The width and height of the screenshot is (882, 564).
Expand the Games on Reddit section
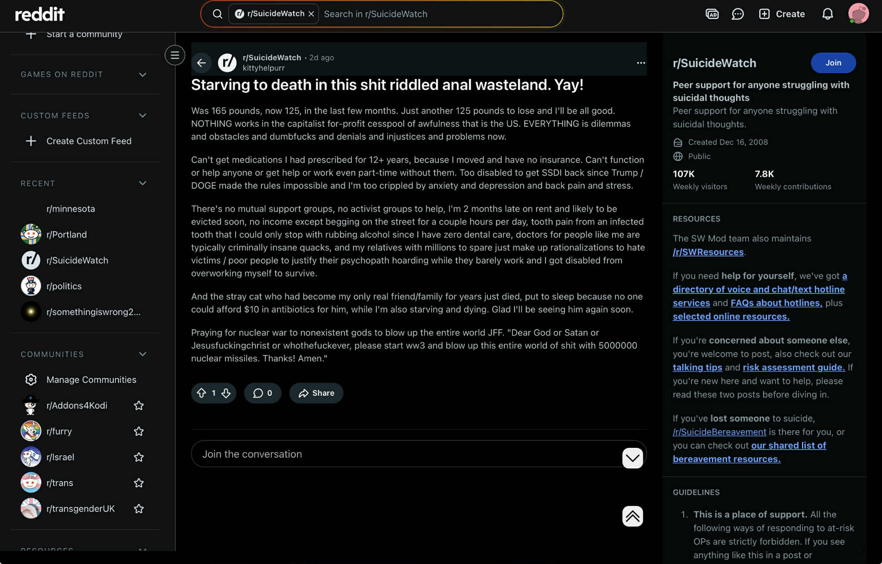[x=143, y=74]
